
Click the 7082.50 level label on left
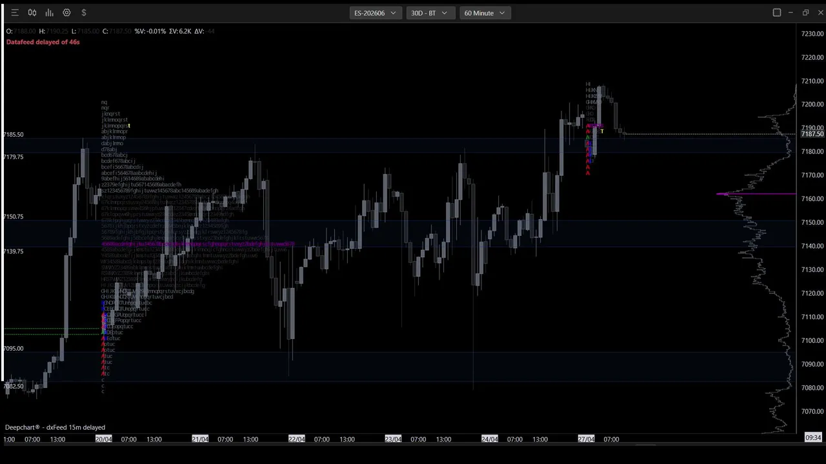pos(13,387)
